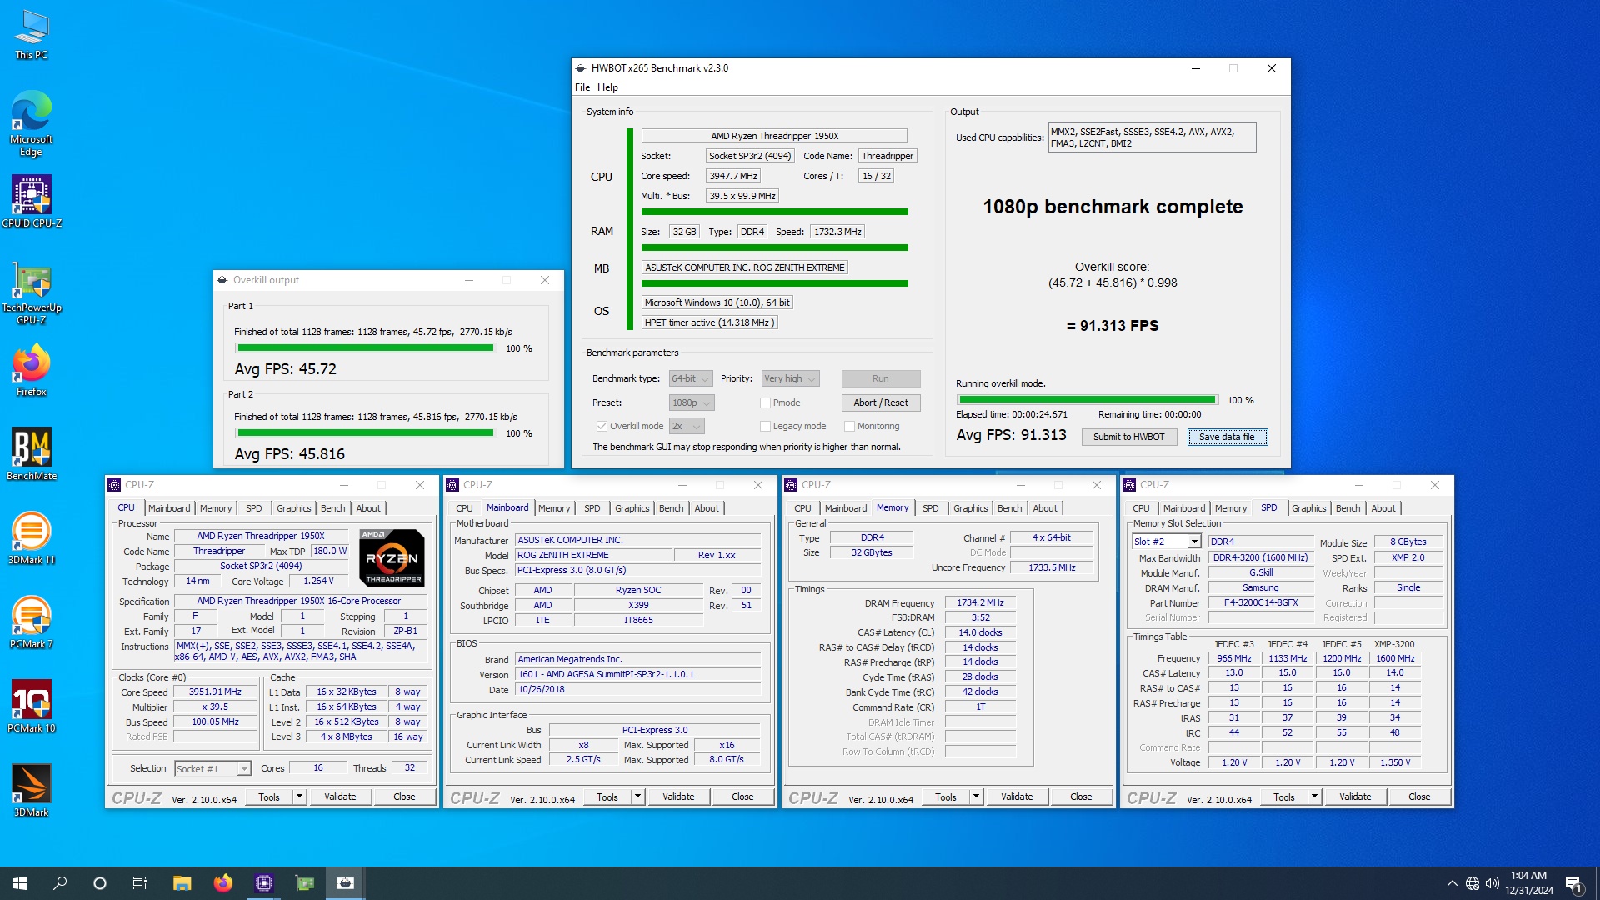Click the HPET timer active field
Image resolution: width=1600 pixels, height=900 pixels.
tap(709, 322)
